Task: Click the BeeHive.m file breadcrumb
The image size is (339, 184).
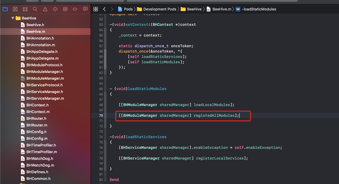Action: [219, 9]
